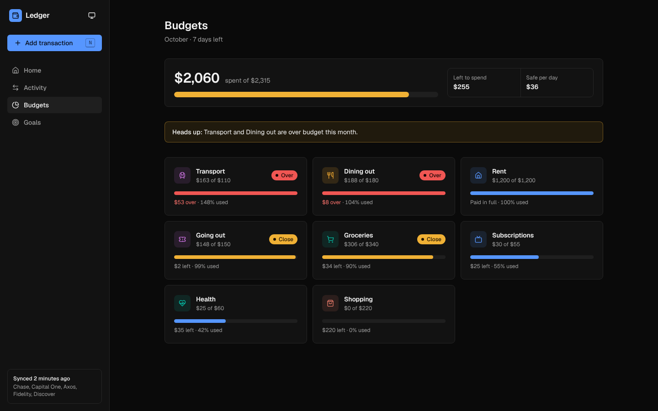Screen dimensions: 658x411
Task: Click the '$8 over' text on Dining out
Action: pos(332,202)
